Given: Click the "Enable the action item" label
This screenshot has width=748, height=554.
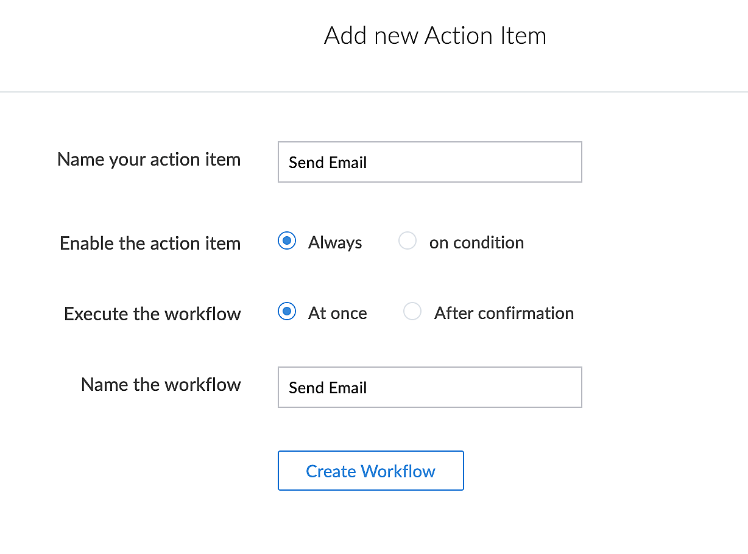Looking at the screenshot, I should [150, 244].
